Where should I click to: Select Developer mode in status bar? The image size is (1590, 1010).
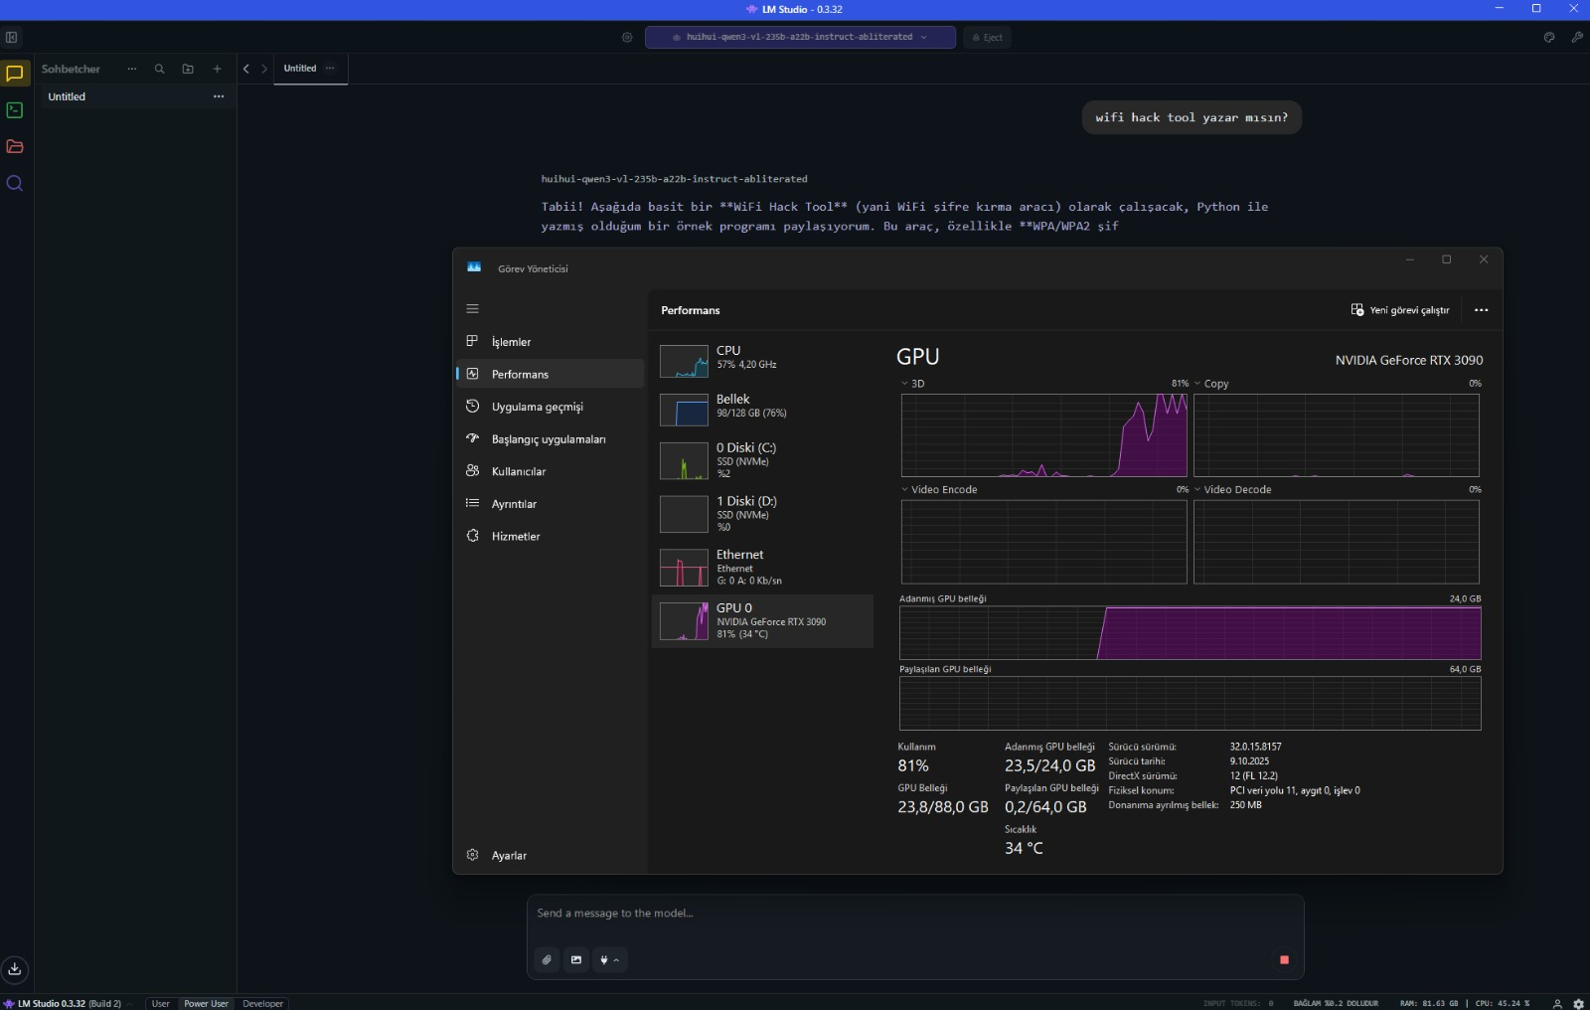[x=262, y=1003]
